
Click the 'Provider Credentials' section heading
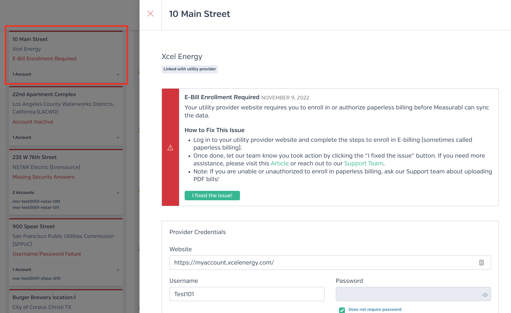point(197,232)
